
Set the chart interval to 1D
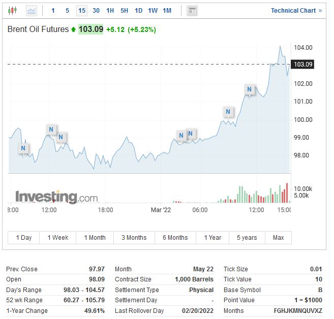(x=138, y=10)
